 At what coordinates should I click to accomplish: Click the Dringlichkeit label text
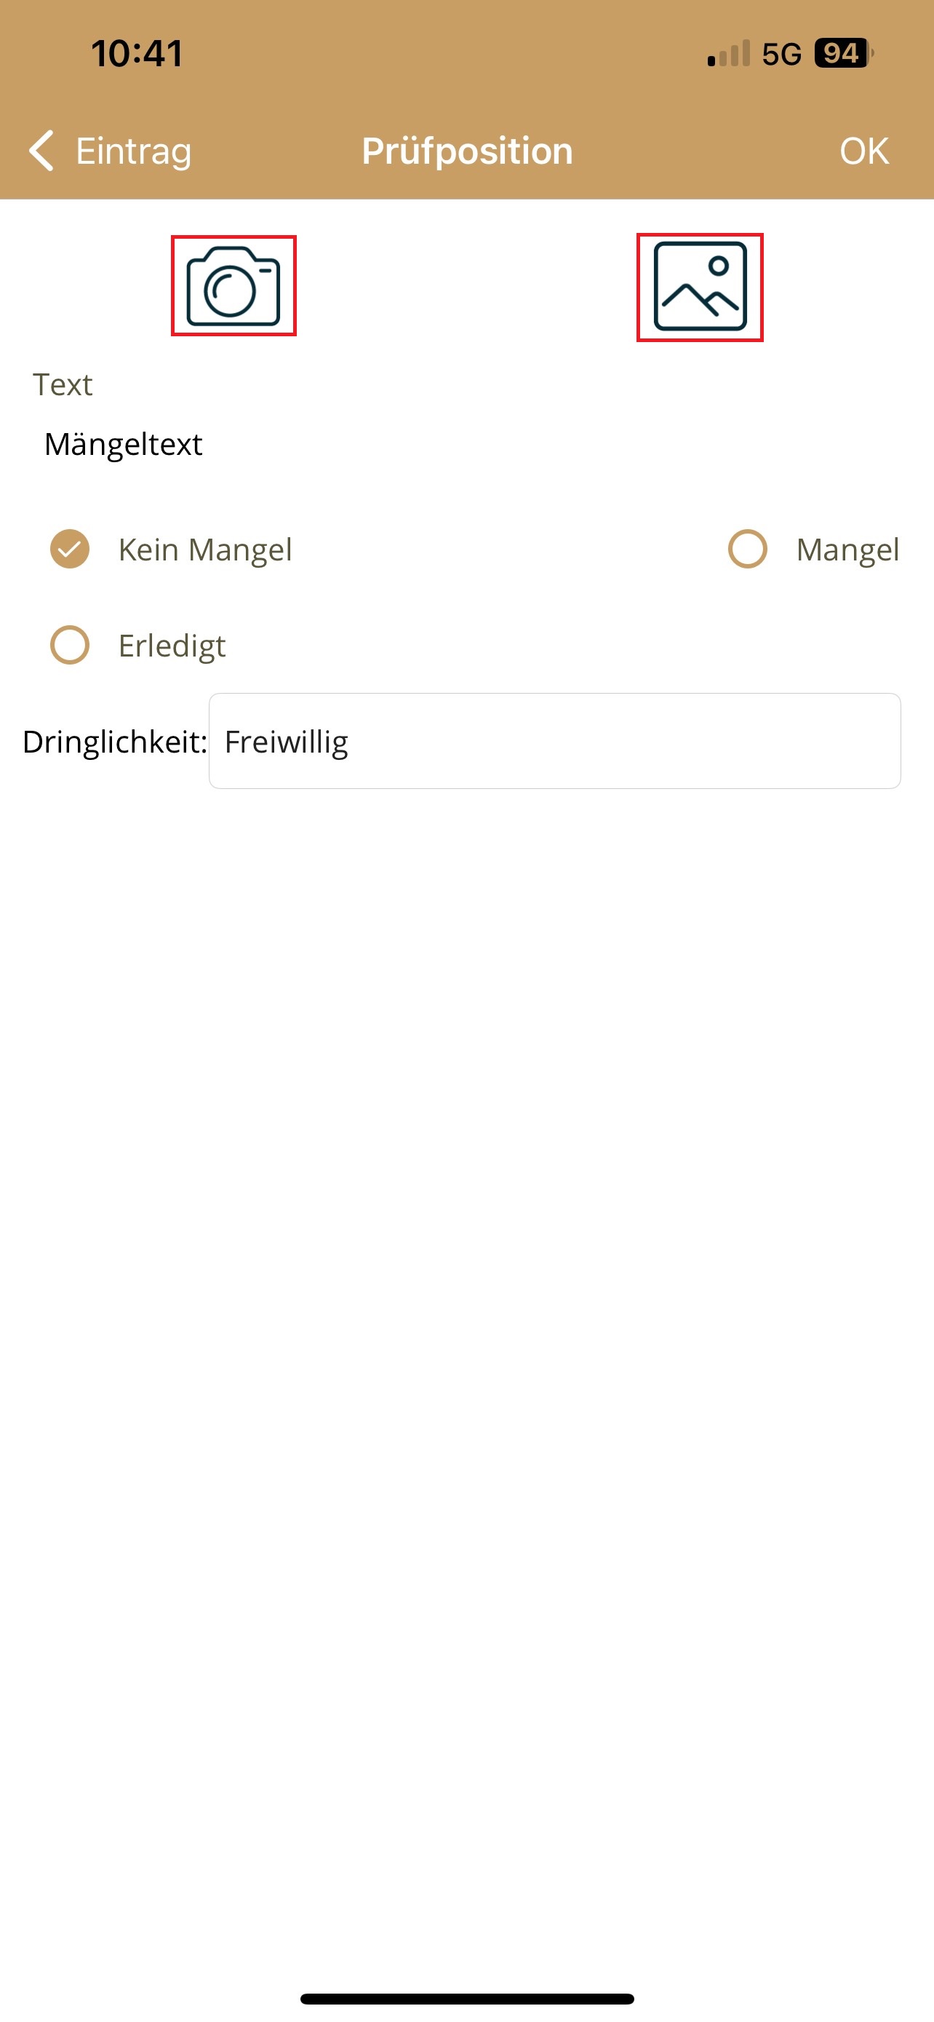point(114,742)
